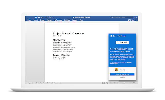Click the Redo circular arrow icon
This screenshot has height=100, width=165.
46,17
